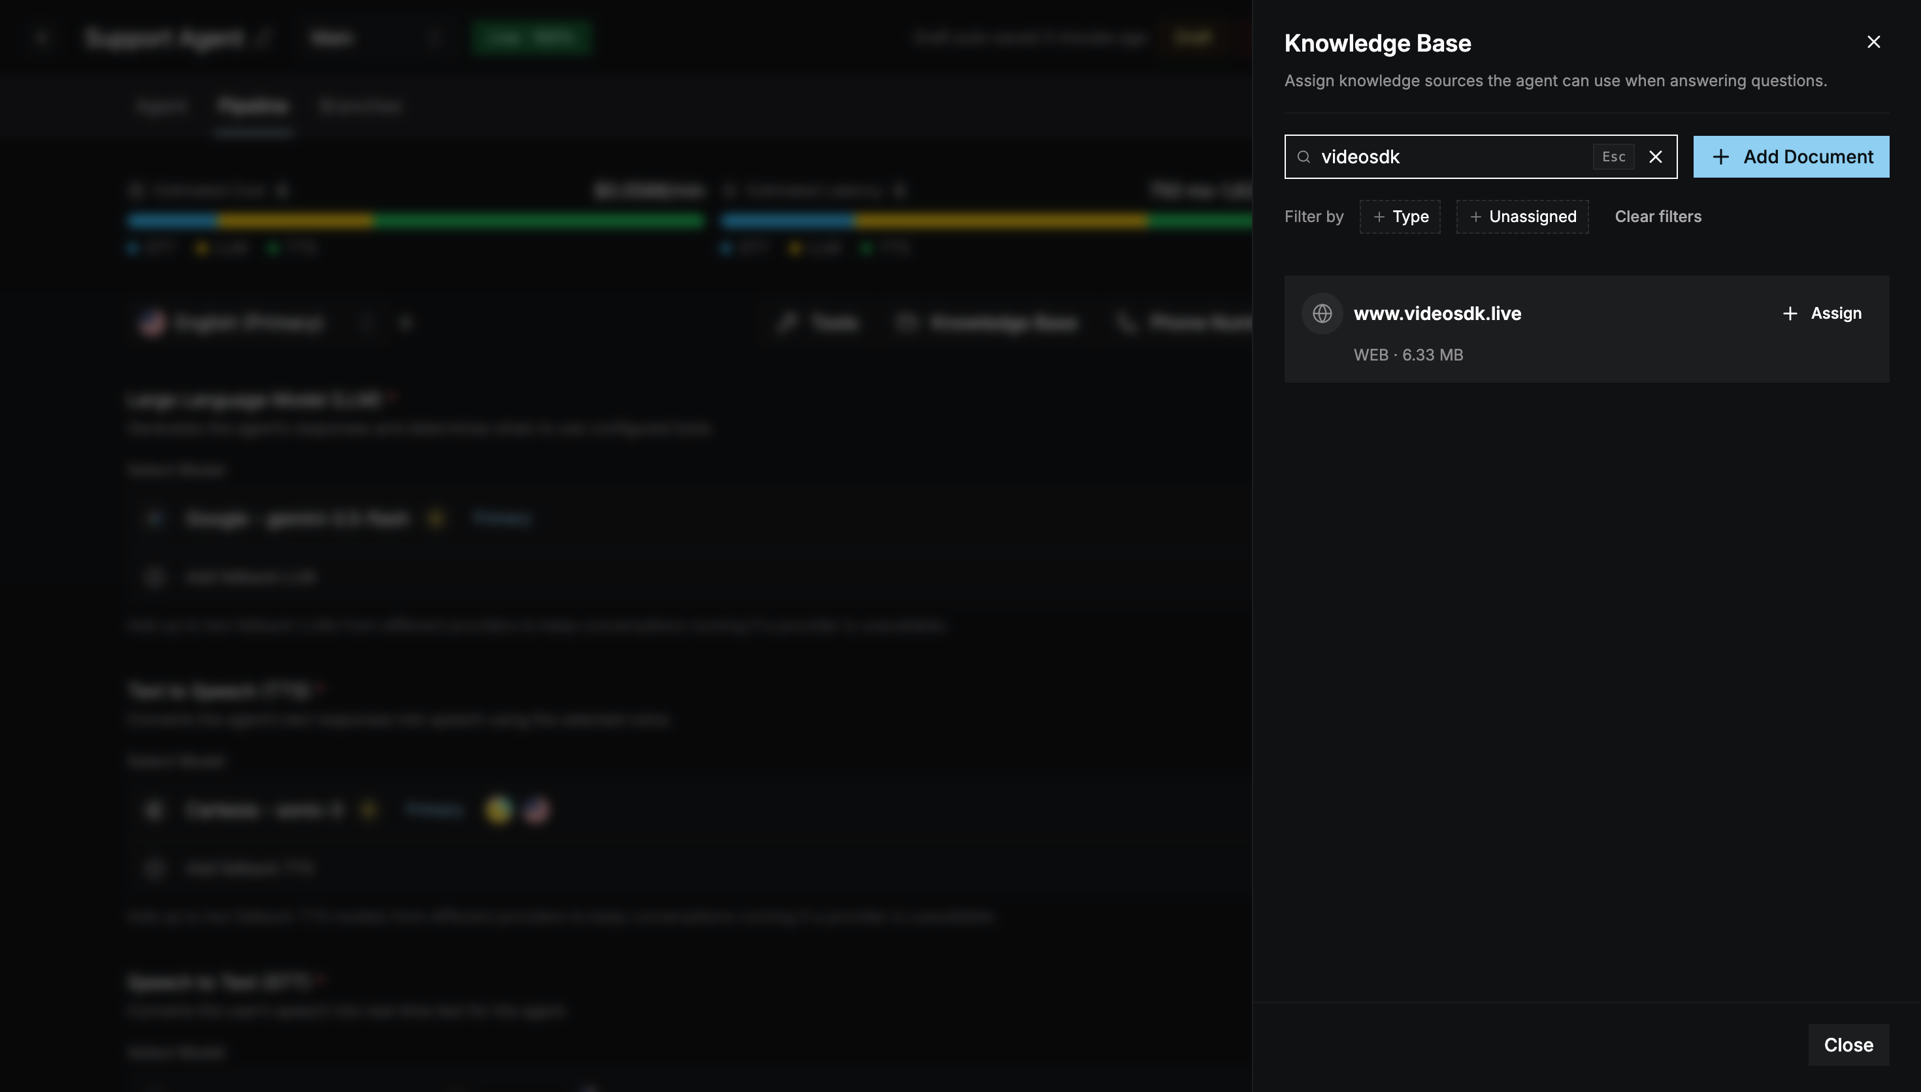Viewport: 1921px width, 1092px height.
Task: Assign www.videosdk.live to the agent
Action: point(1822,313)
